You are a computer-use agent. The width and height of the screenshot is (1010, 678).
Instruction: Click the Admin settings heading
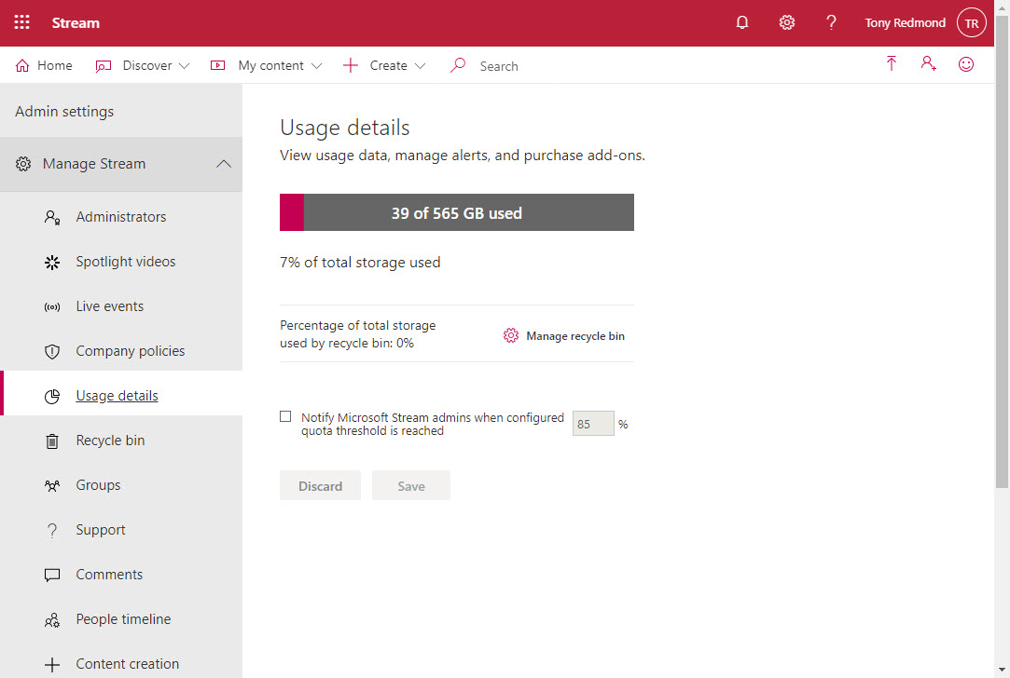tap(64, 111)
